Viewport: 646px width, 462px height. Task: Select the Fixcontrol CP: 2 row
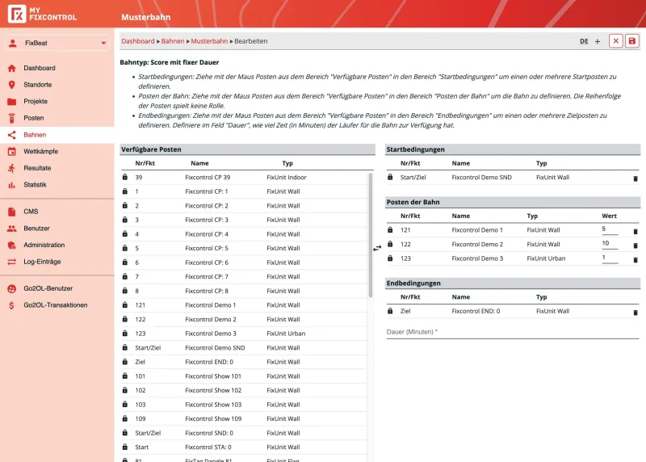244,206
